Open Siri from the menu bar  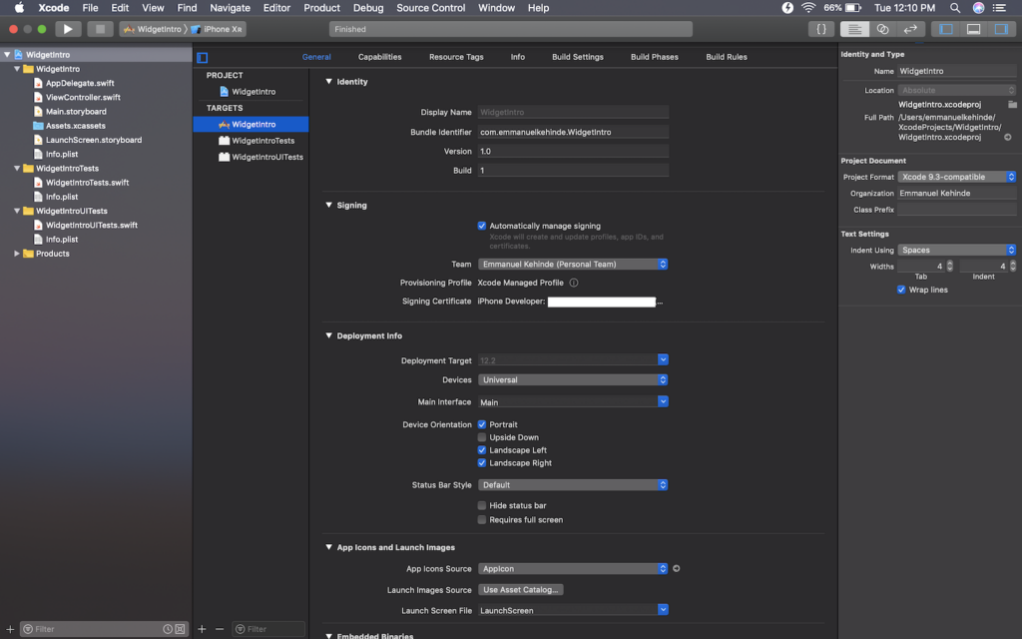pyautogui.click(x=978, y=8)
